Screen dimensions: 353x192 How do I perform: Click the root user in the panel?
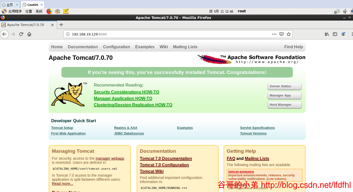coord(242,11)
